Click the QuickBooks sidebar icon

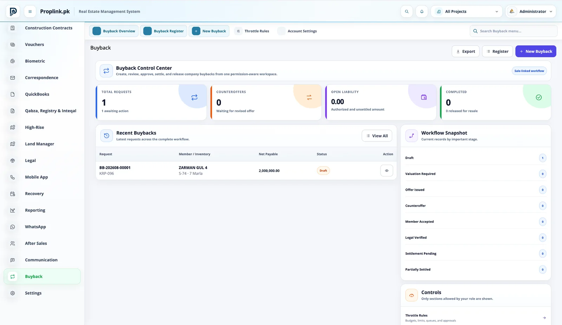click(x=13, y=94)
